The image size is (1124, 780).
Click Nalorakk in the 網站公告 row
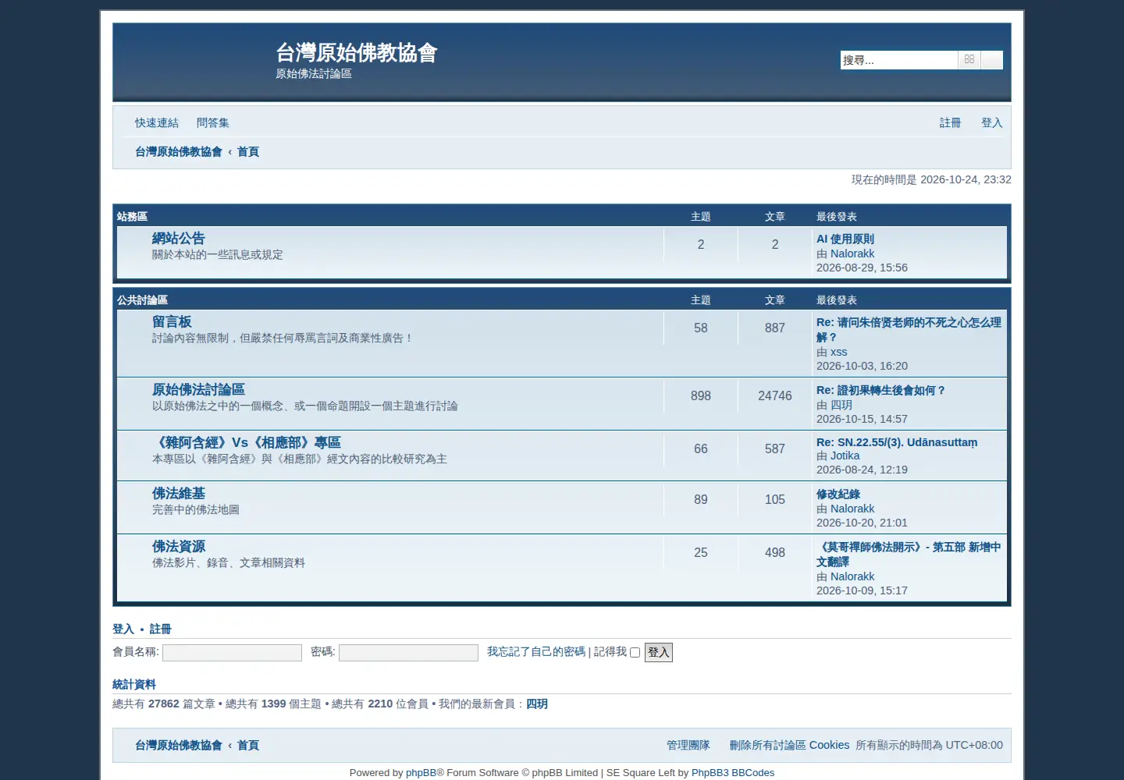[852, 254]
